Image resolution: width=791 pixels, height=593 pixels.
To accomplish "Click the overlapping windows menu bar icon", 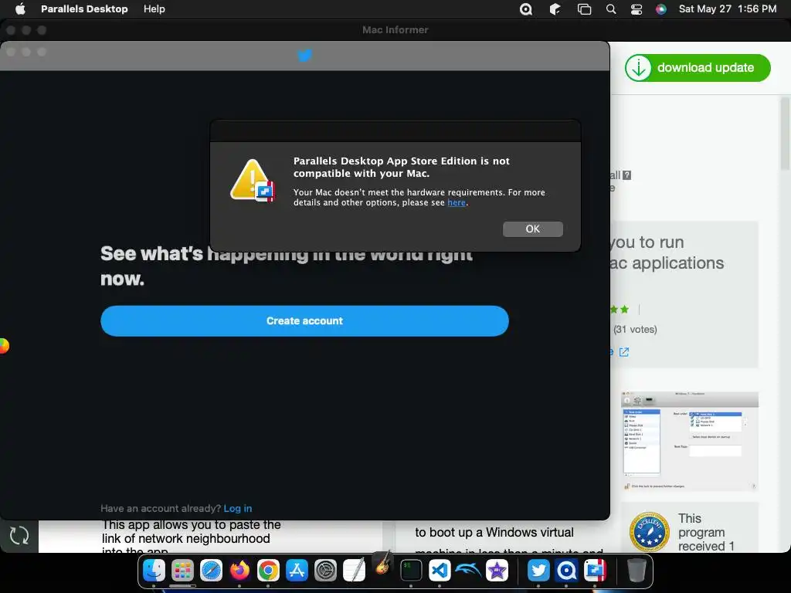I will tap(584, 9).
